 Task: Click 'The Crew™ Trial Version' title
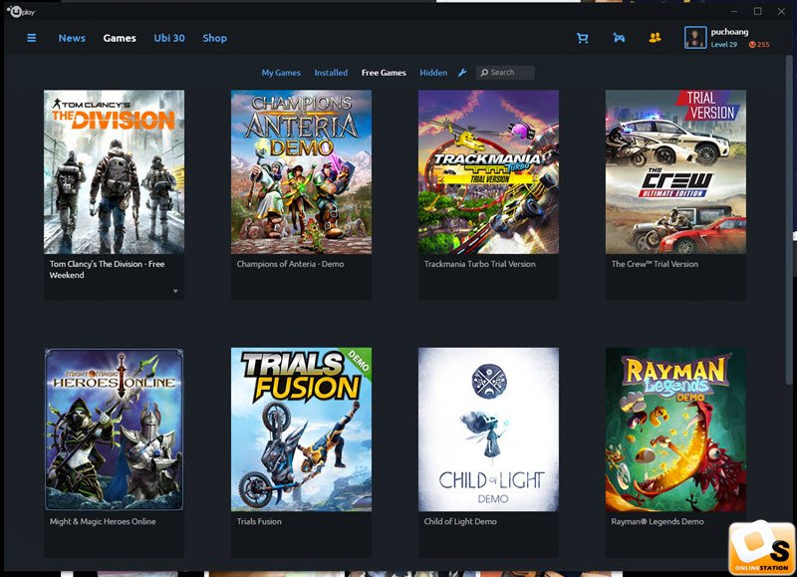pos(655,264)
